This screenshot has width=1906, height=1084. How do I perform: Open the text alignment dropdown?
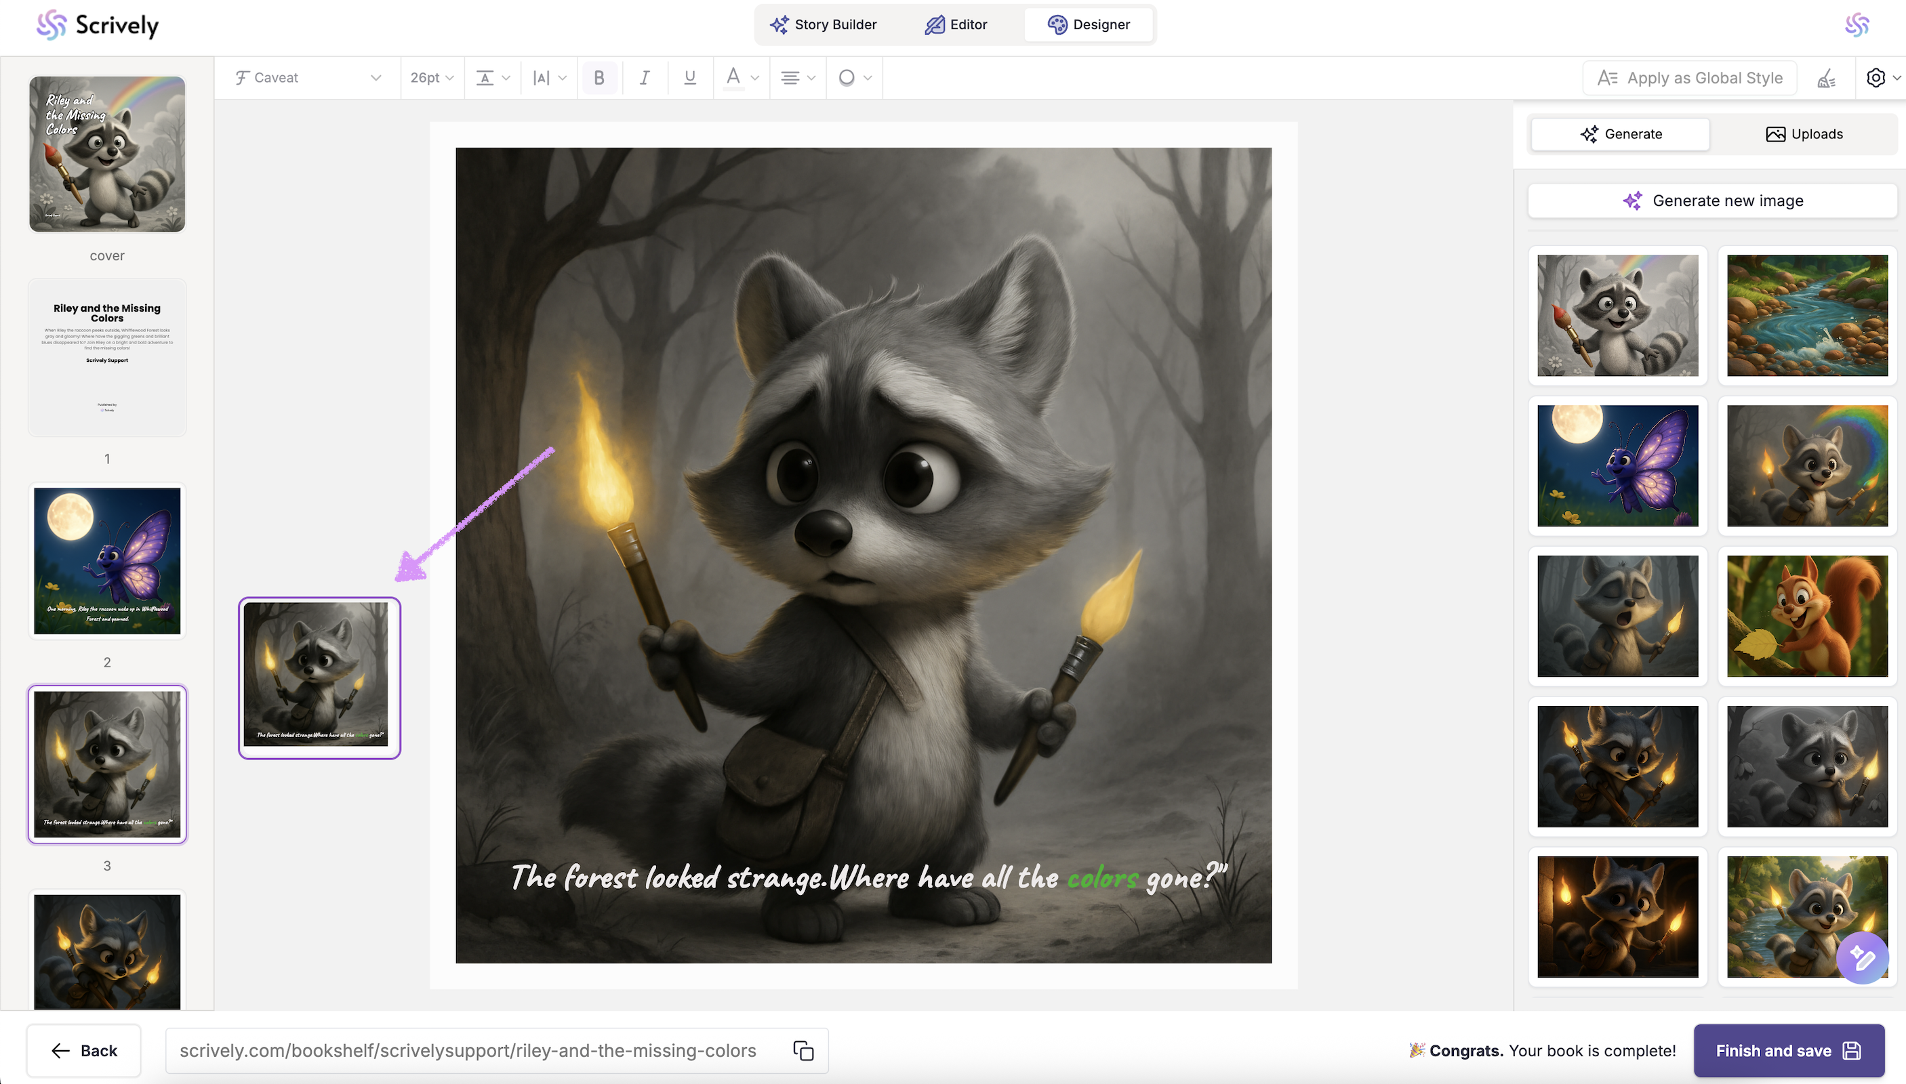click(798, 77)
